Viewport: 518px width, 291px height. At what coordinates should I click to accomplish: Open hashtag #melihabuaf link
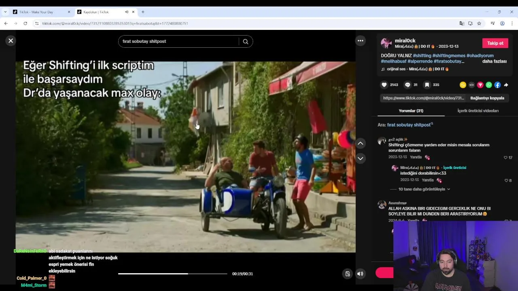click(x=393, y=61)
